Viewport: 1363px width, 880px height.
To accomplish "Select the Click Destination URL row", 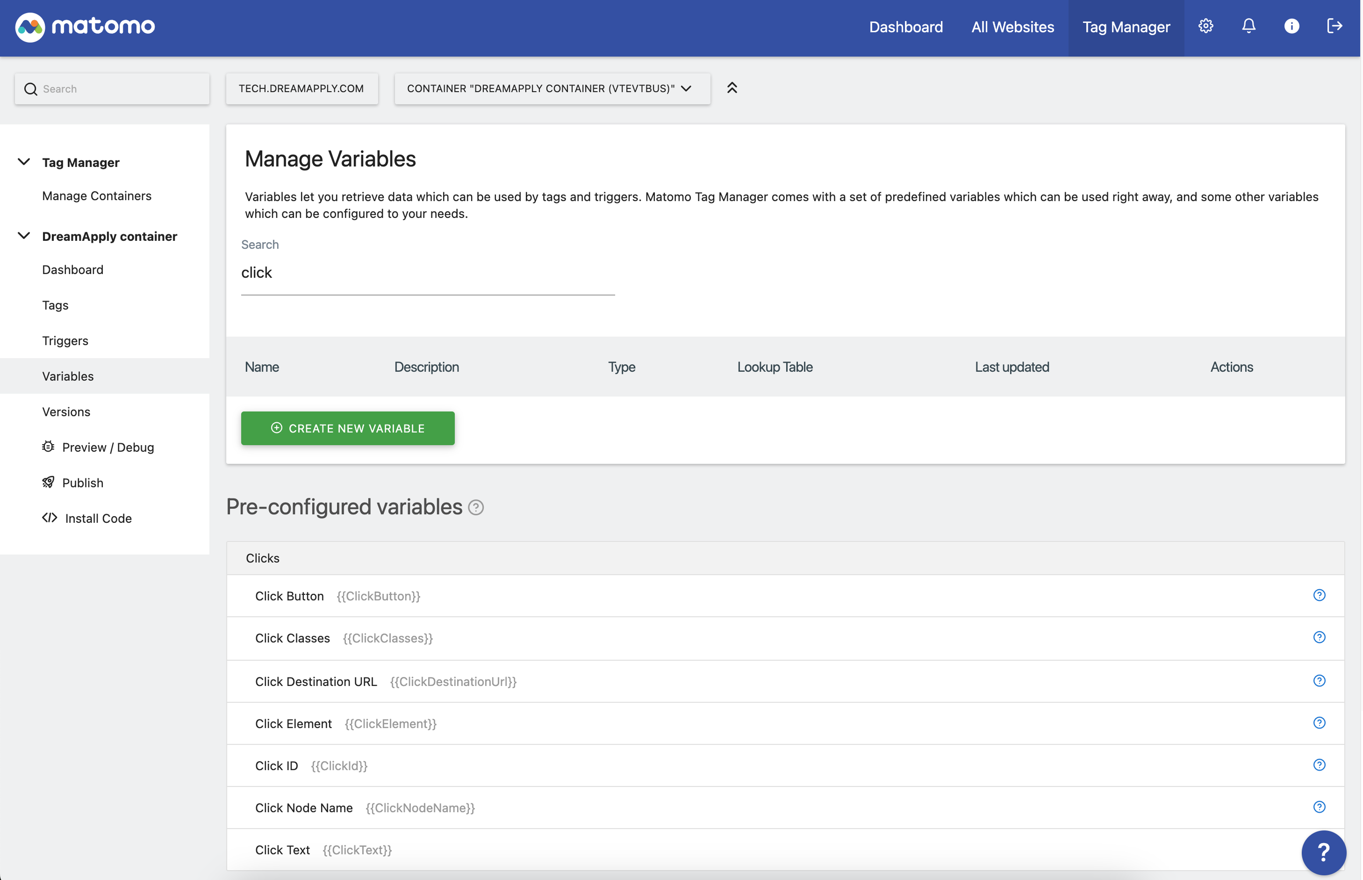I will coord(785,681).
